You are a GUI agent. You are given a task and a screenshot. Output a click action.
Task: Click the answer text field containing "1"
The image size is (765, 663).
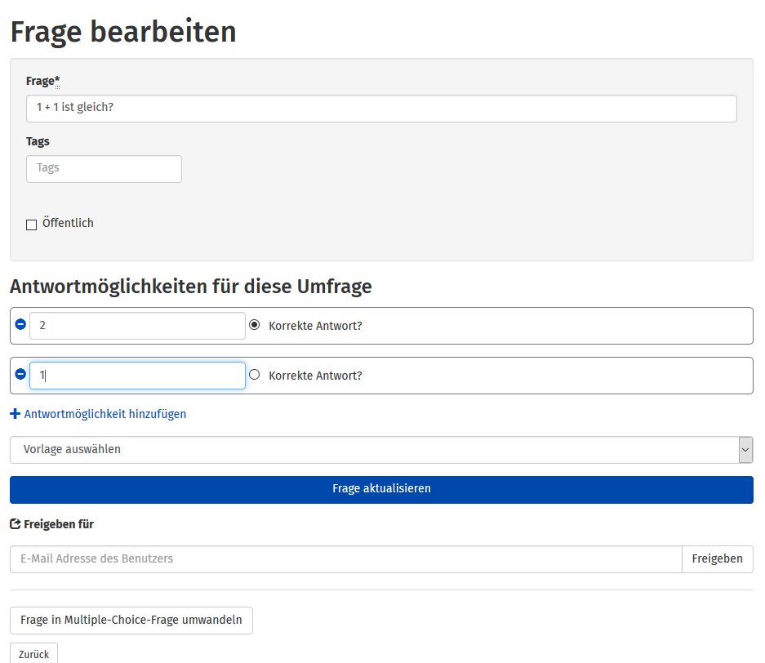[x=137, y=376]
